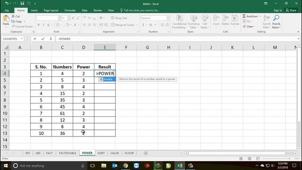The width and height of the screenshot is (302, 170).
Task: Click the Share button
Action: click(x=291, y=10)
